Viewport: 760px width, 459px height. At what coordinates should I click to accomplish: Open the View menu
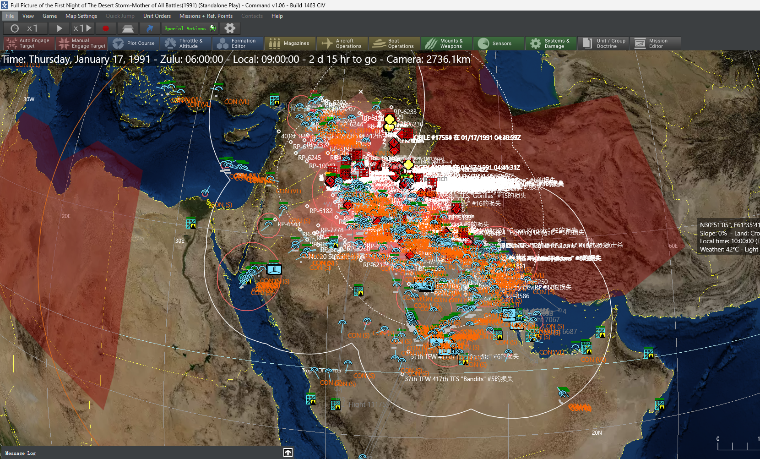(x=28, y=16)
